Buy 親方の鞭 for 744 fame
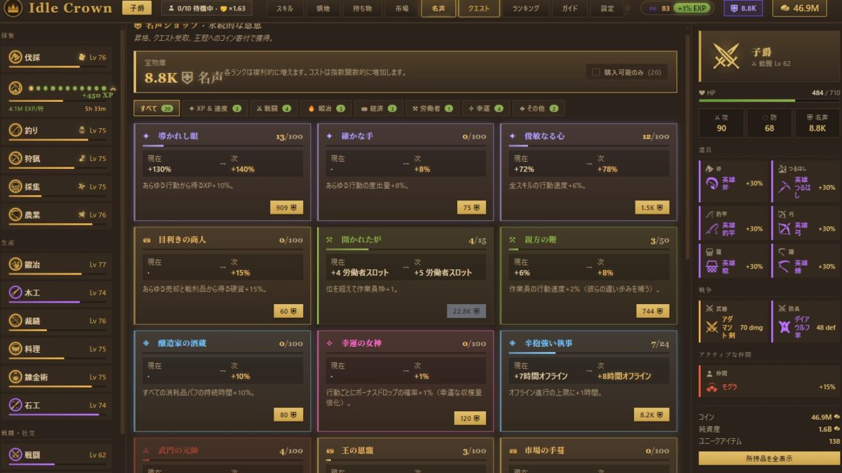The image size is (842, 473). (x=653, y=311)
